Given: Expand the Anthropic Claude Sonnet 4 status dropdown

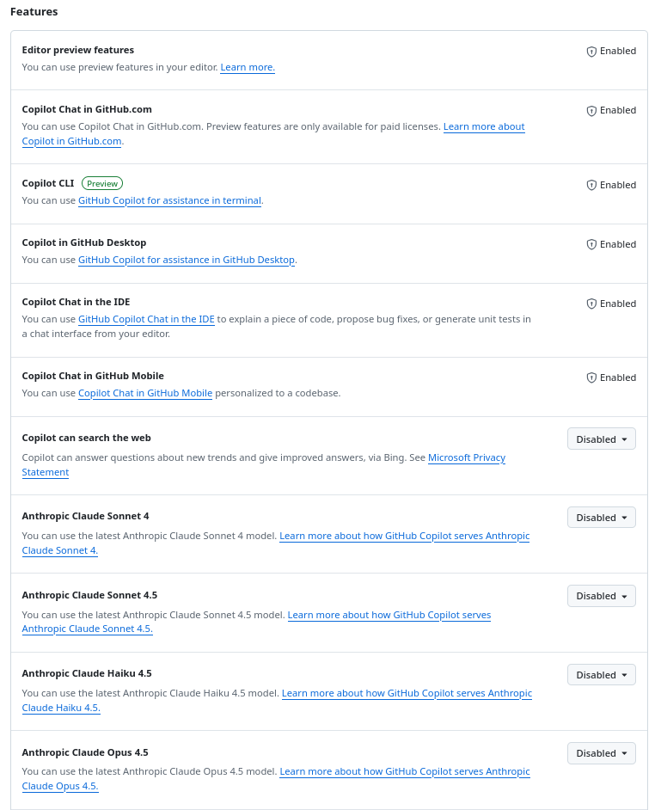Looking at the screenshot, I should pos(601,517).
